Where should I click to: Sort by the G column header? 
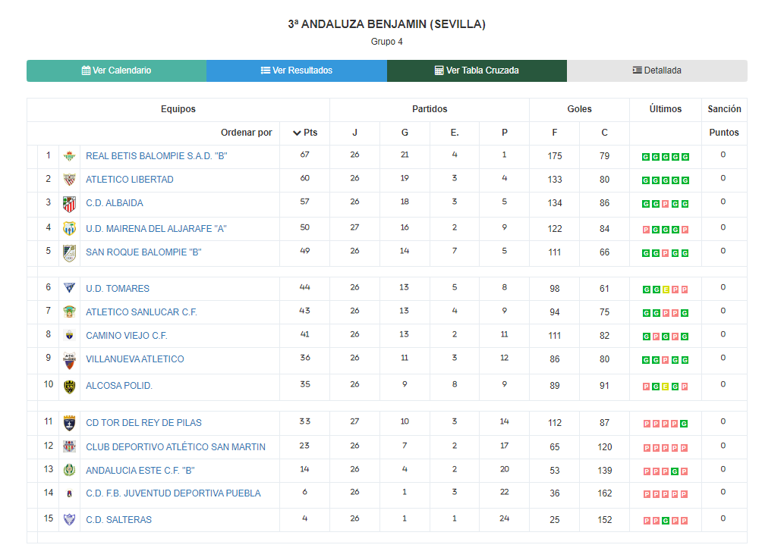coord(405,133)
